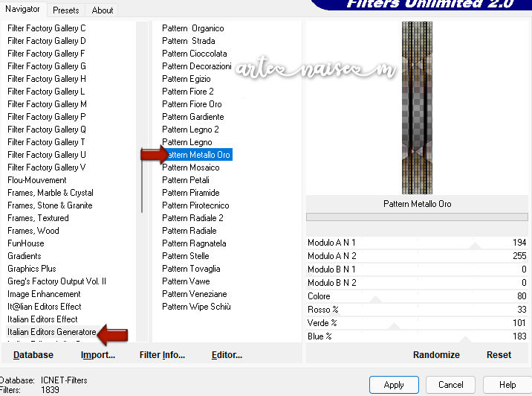
Task: Select Filter Factory Gallery C
Action: [47, 28]
